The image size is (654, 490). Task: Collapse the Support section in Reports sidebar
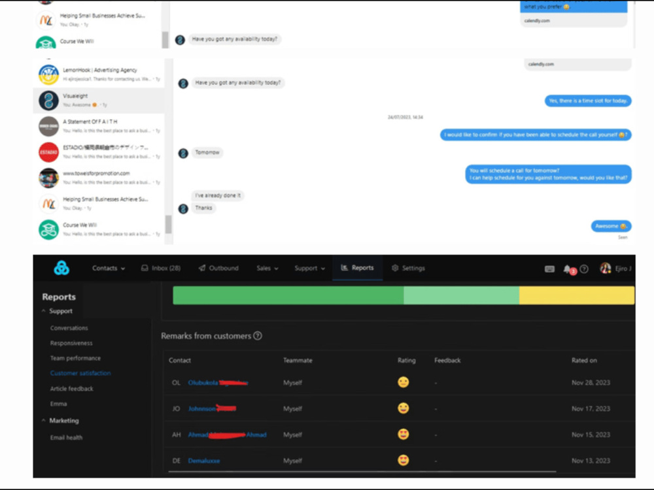57,311
